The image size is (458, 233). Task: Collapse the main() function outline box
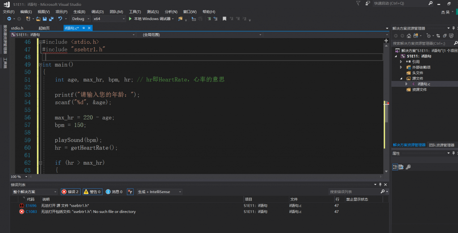tap(41, 64)
